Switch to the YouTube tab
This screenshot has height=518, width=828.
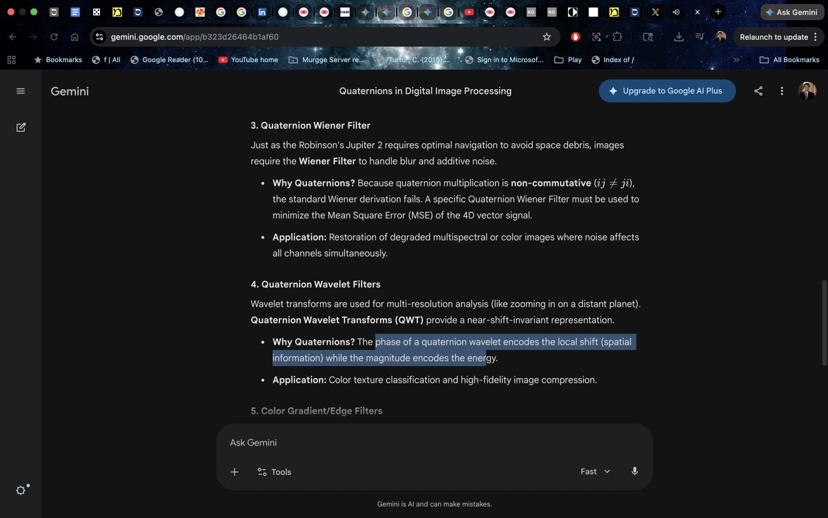pos(469,12)
